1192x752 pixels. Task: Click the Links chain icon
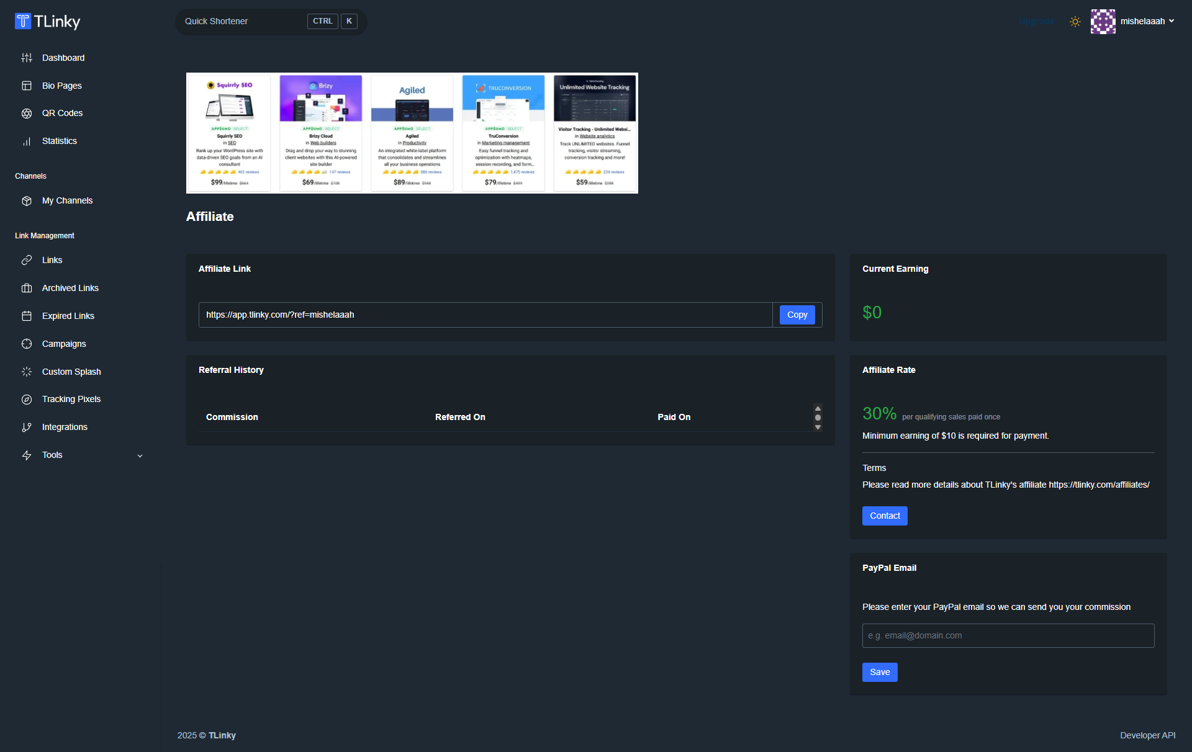click(x=27, y=261)
